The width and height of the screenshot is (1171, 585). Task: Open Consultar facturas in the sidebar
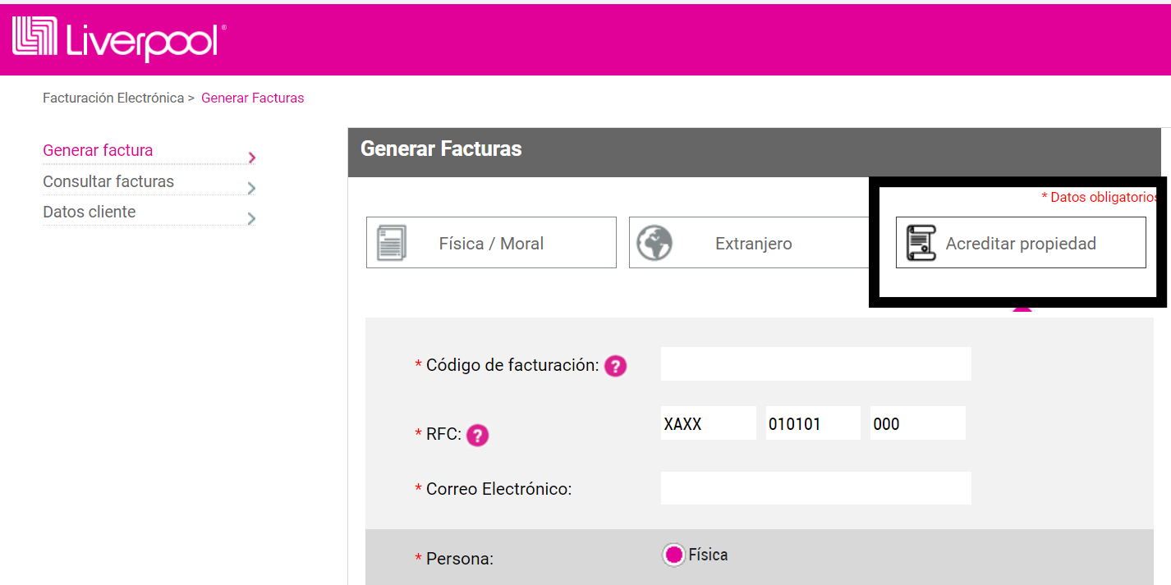(x=108, y=181)
